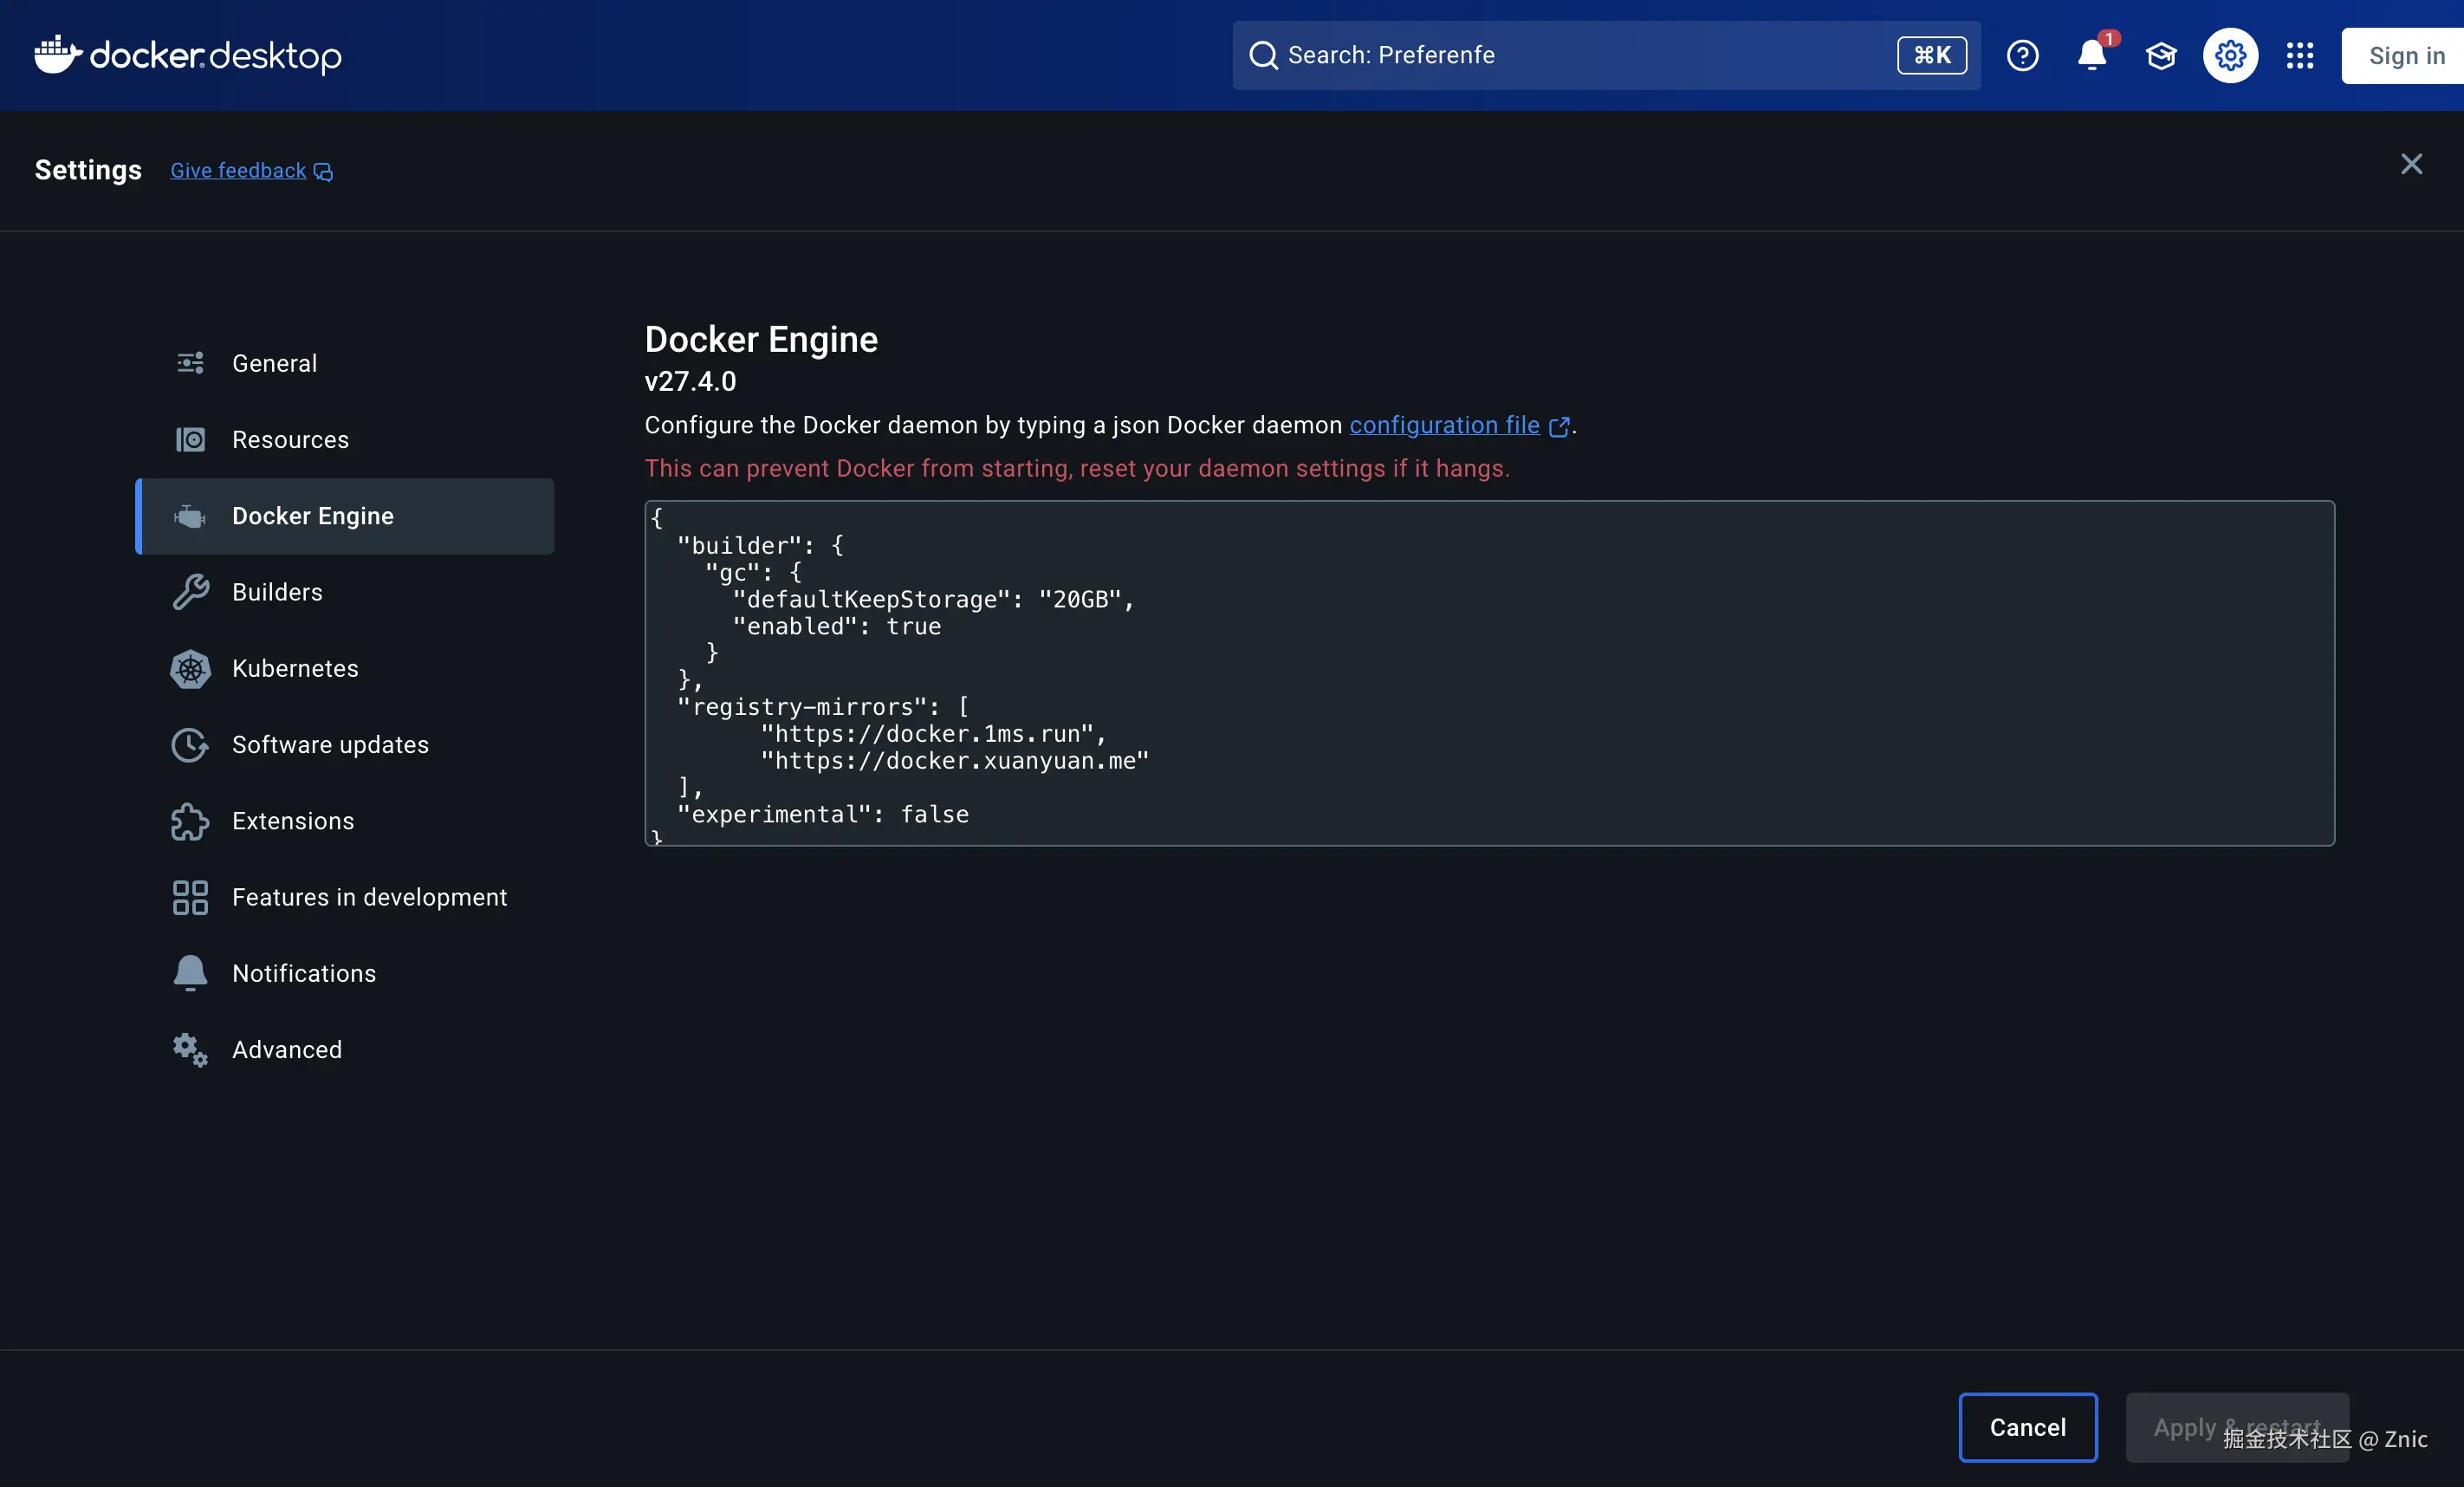Click the Builders wrench icon
The height and width of the screenshot is (1487, 2464).
pyautogui.click(x=190, y=592)
